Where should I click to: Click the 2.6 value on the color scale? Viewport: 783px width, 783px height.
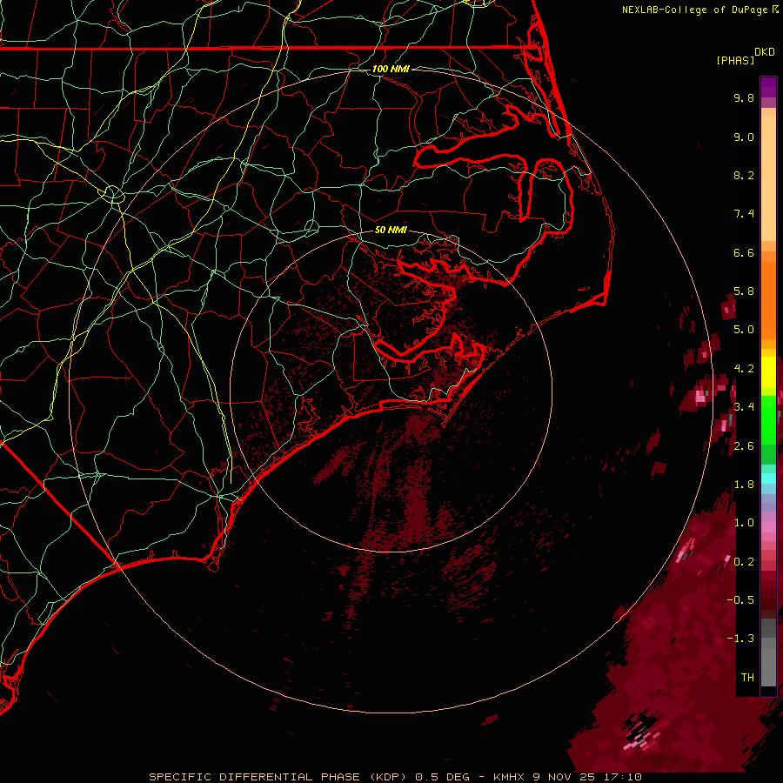(744, 445)
